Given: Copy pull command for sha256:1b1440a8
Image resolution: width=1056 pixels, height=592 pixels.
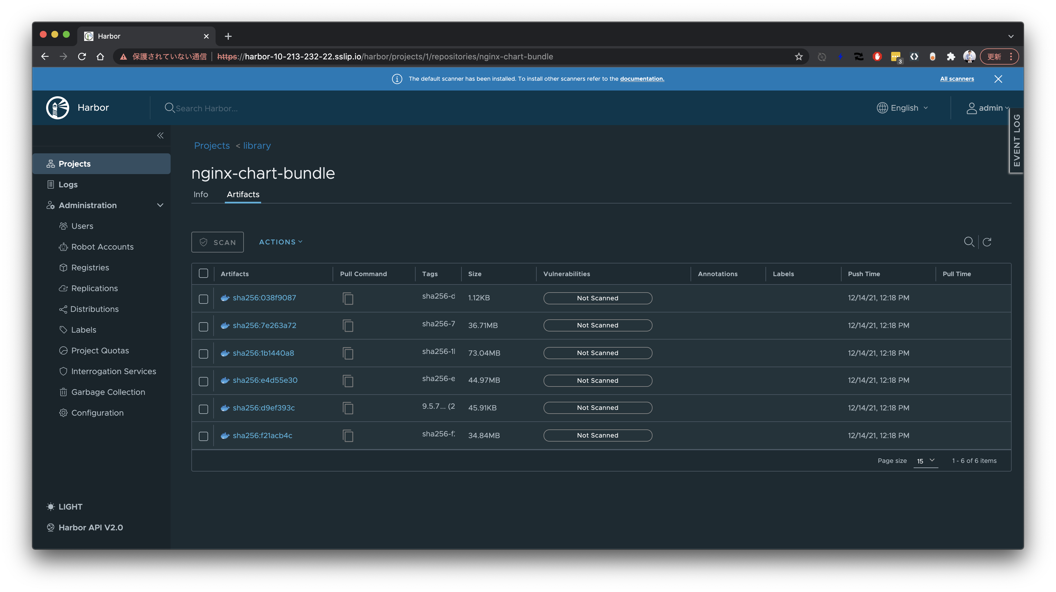Looking at the screenshot, I should click(x=348, y=353).
